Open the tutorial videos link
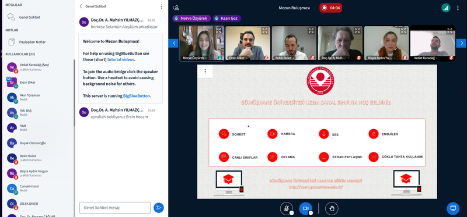The height and width of the screenshot is (217, 467). (121, 59)
